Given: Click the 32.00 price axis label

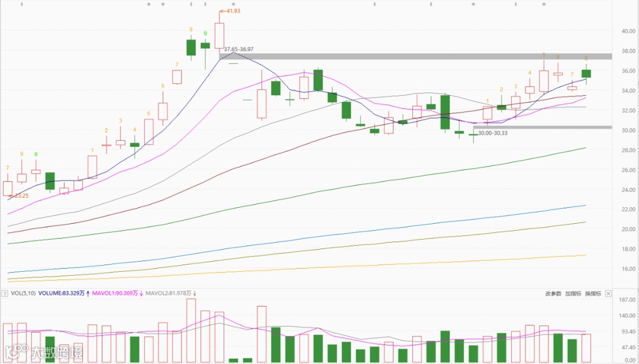Looking at the screenshot, I should tap(628, 111).
